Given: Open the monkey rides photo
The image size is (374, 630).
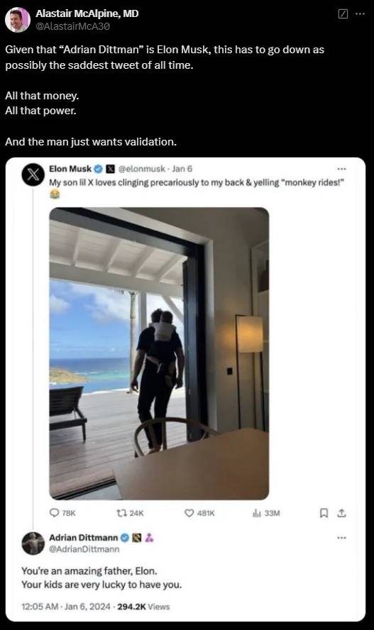Looking at the screenshot, I should coord(159,353).
